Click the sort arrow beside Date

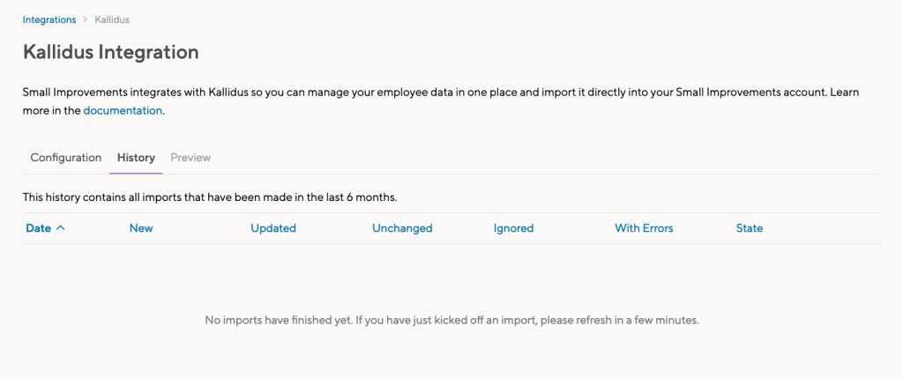click(61, 228)
